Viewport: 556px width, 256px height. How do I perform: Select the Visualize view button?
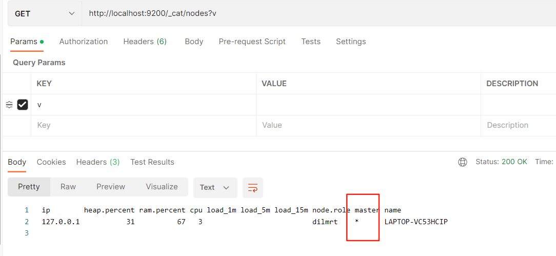coord(162,187)
